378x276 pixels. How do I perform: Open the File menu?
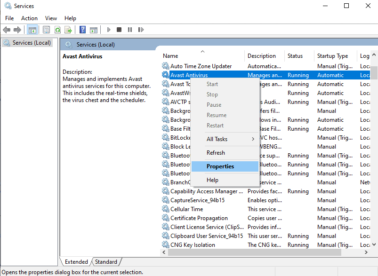coord(9,18)
